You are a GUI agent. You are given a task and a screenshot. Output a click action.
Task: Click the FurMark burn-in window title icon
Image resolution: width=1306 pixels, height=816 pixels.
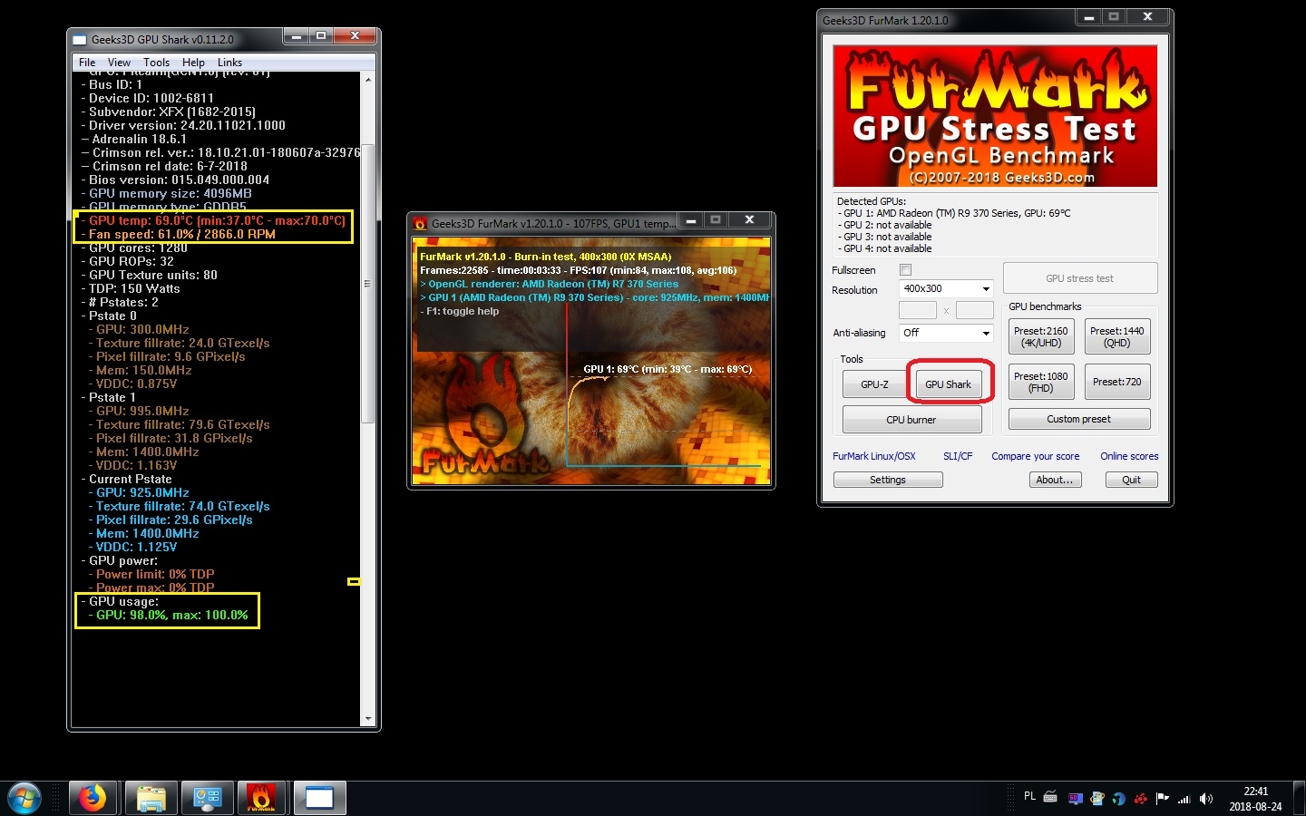(420, 223)
